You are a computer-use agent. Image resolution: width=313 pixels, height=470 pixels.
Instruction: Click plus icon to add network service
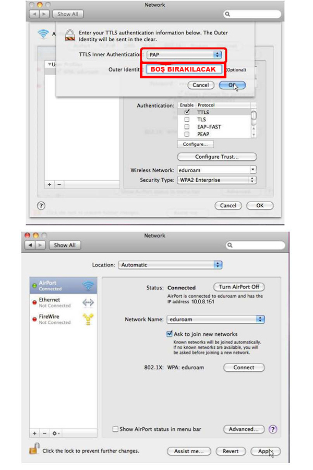pos(35,433)
